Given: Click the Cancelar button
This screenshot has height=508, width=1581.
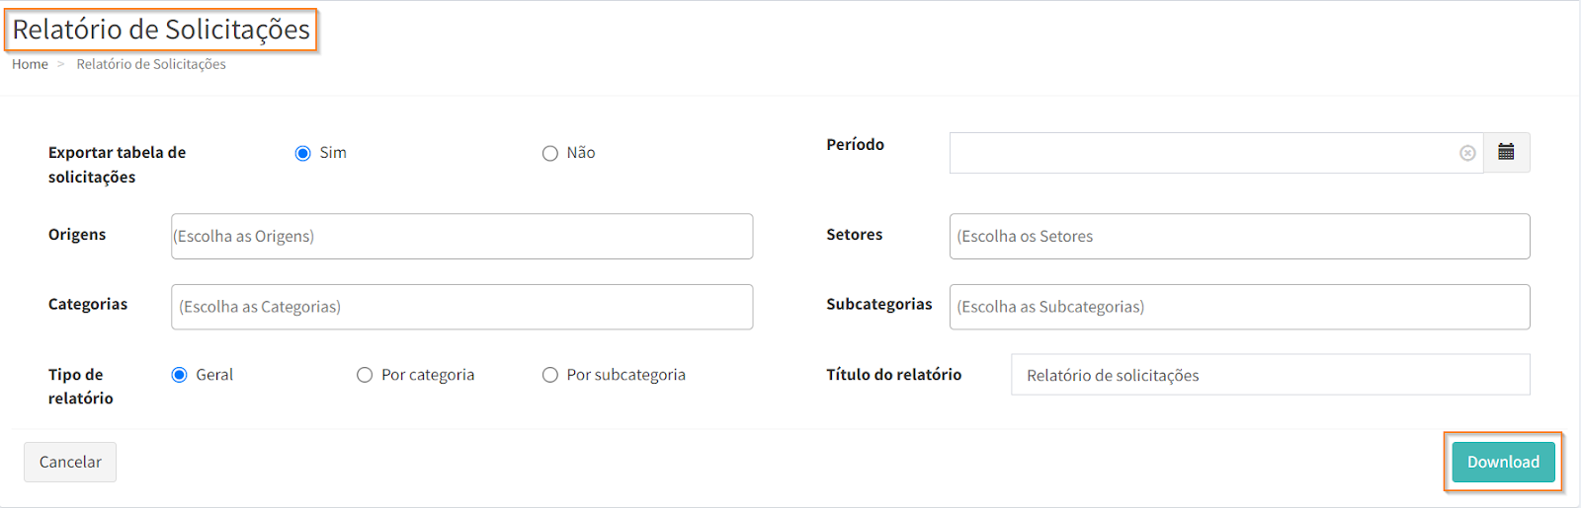Looking at the screenshot, I should click(70, 462).
